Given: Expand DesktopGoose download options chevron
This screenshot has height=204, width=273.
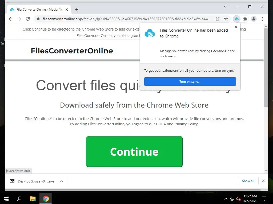Looking at the screenshot, I should [62, 181].
